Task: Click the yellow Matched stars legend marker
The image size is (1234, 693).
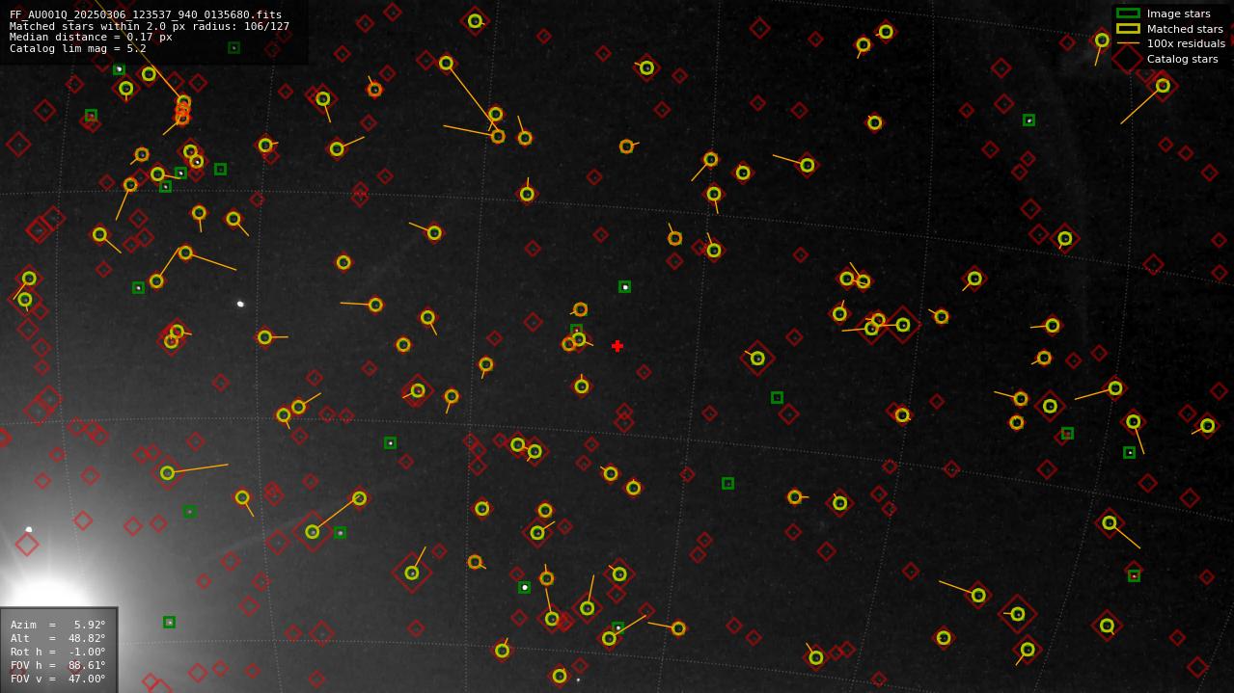Action: coord(1128,29)
